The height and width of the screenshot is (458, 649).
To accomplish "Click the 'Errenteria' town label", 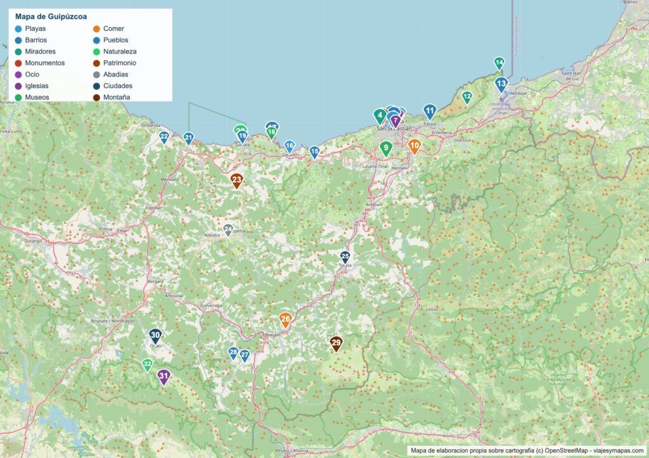I will (x=442, y=132).
